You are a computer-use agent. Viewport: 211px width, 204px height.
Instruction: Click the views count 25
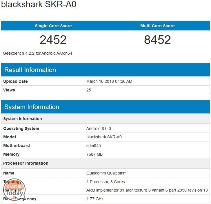click(x=89, y=90)
